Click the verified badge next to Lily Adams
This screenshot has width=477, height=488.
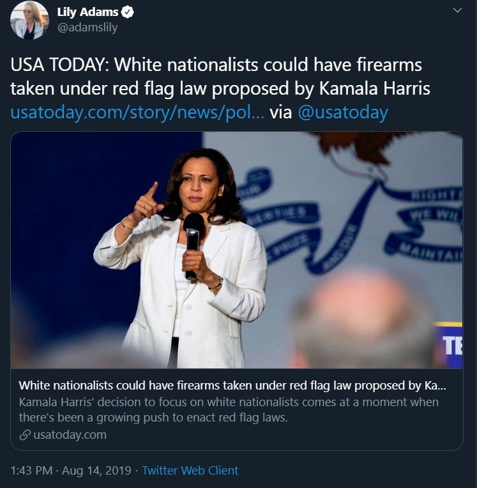point(128,12)
